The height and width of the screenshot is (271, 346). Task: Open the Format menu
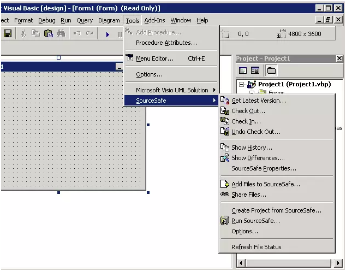(23, 21)
